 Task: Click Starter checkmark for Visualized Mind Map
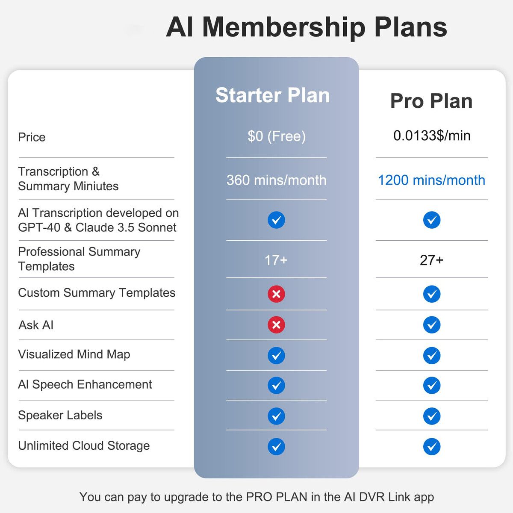click(x=276, y=356)
